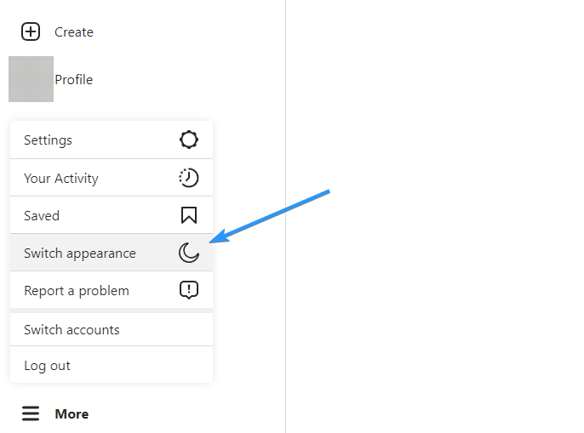Choose the Saved menu item
The width and height of the screenshot is (584, 433).
[x=112, y=215]
